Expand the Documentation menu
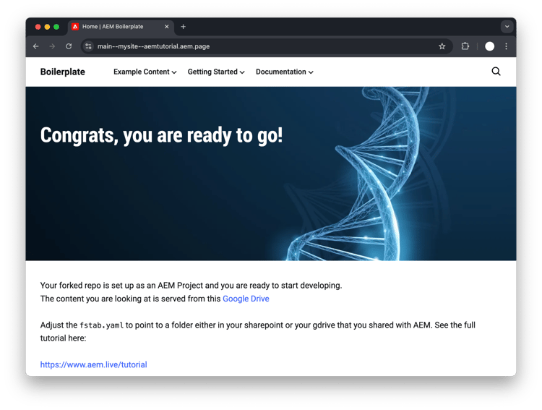Viewport: 542px width, 410px height. tap(285, 72)
